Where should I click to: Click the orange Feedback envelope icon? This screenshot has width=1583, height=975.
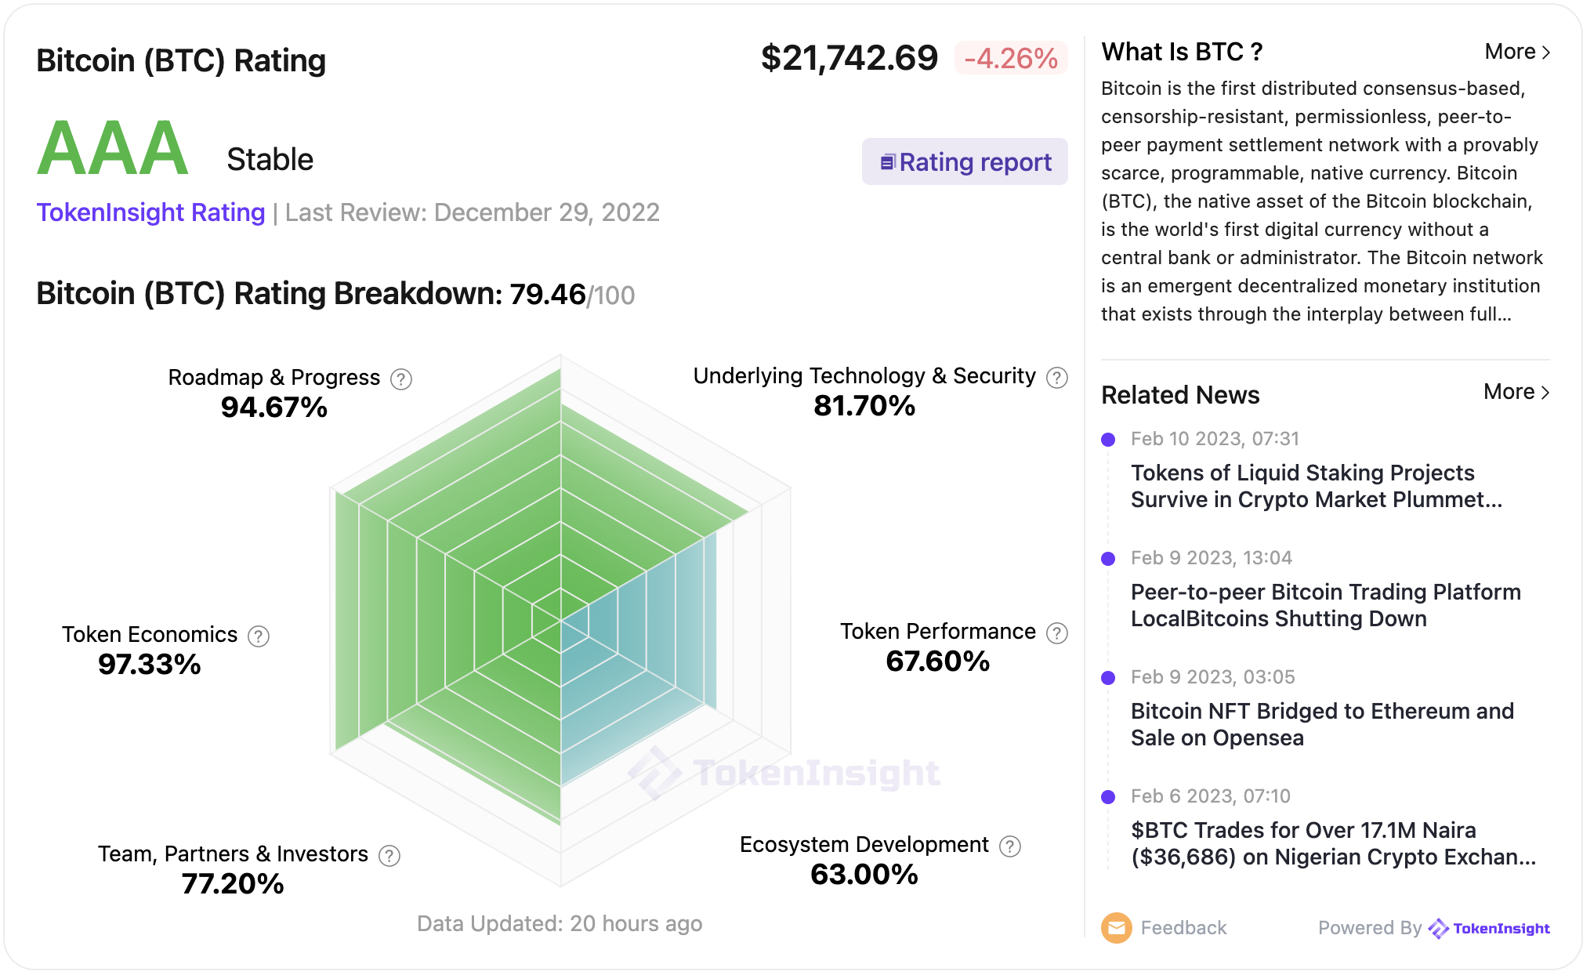[1116, 928]
